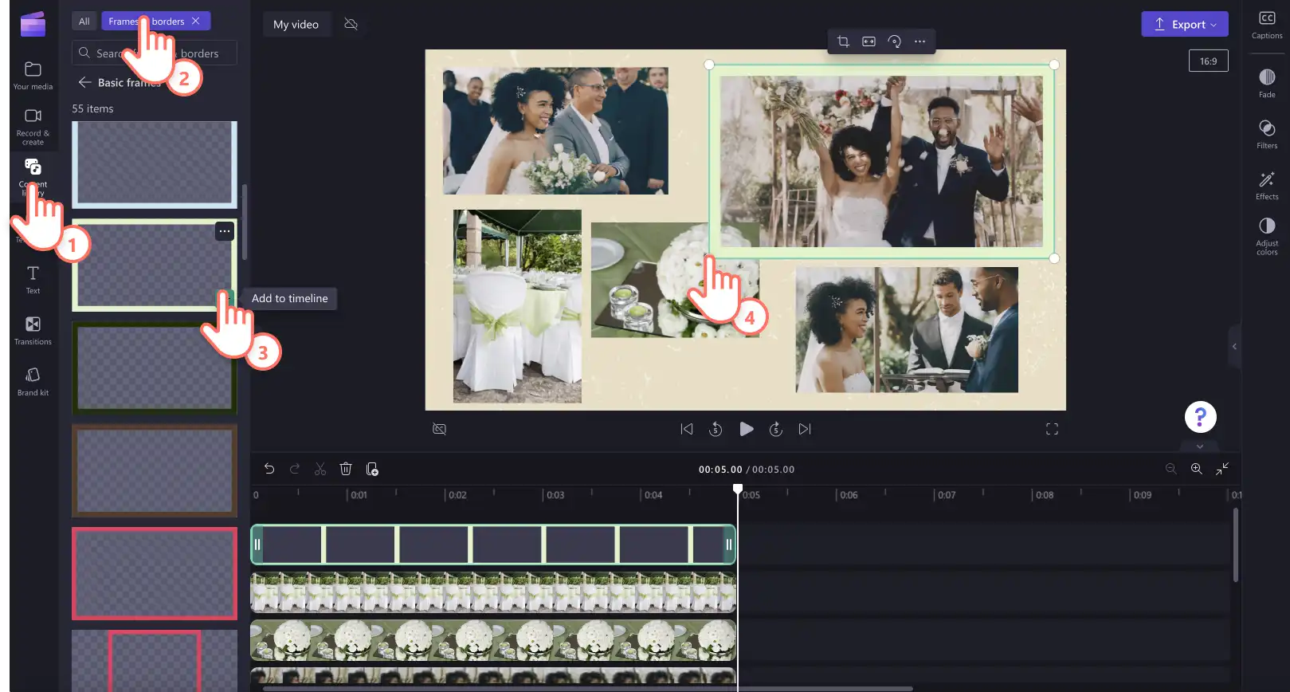Select wedding ceremony photo in preview
The image size is (1290, 692).
(x=907, y=330)
